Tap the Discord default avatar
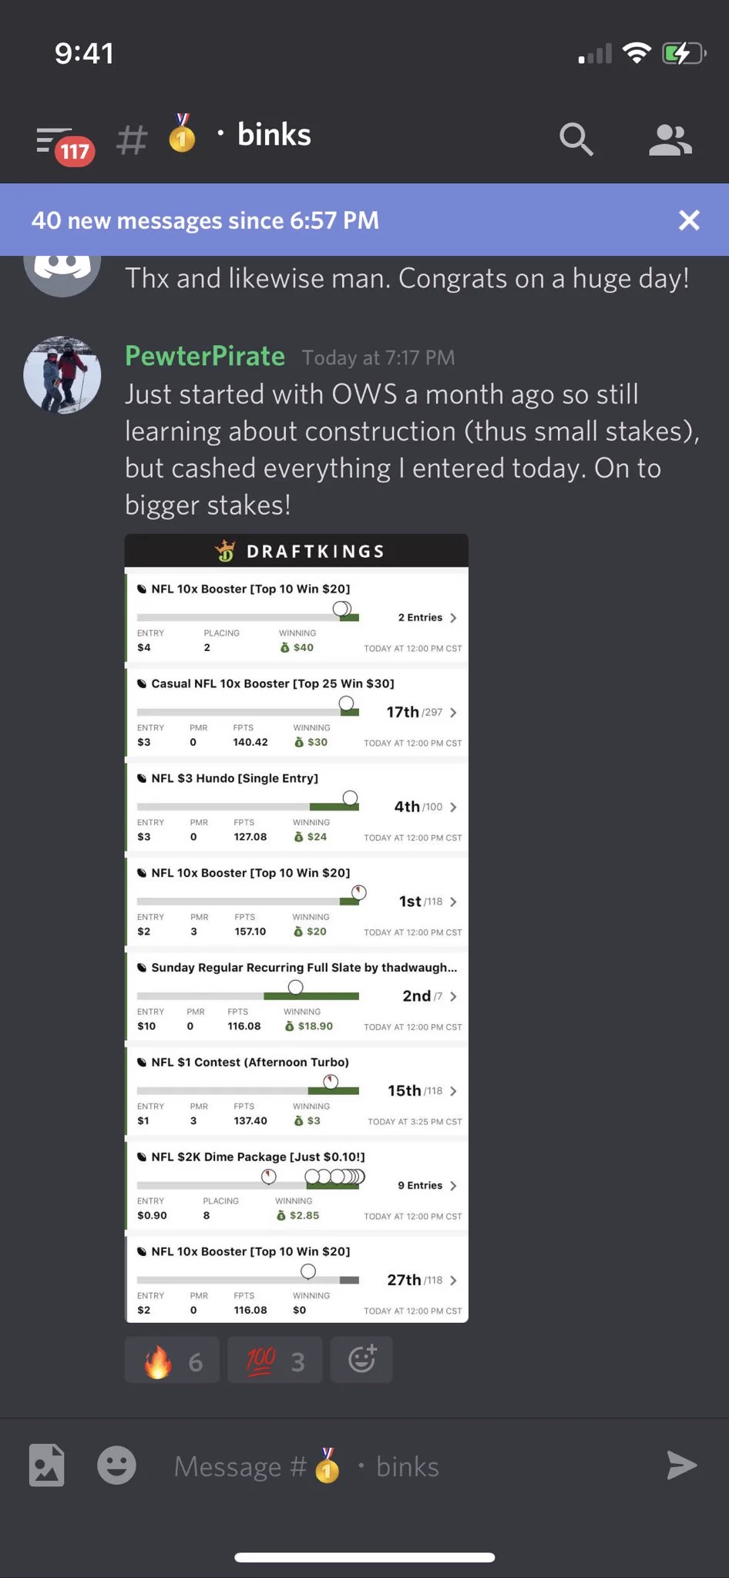The height and width of the screenshot is (1578, 729). tap(62, 270)
